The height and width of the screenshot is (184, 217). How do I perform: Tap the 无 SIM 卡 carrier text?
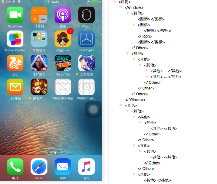pos(8,2)
